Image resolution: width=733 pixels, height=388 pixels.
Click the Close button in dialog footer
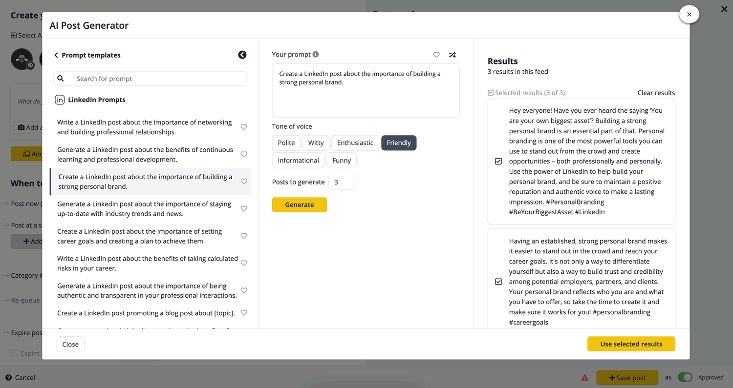(x=70, y=344)
